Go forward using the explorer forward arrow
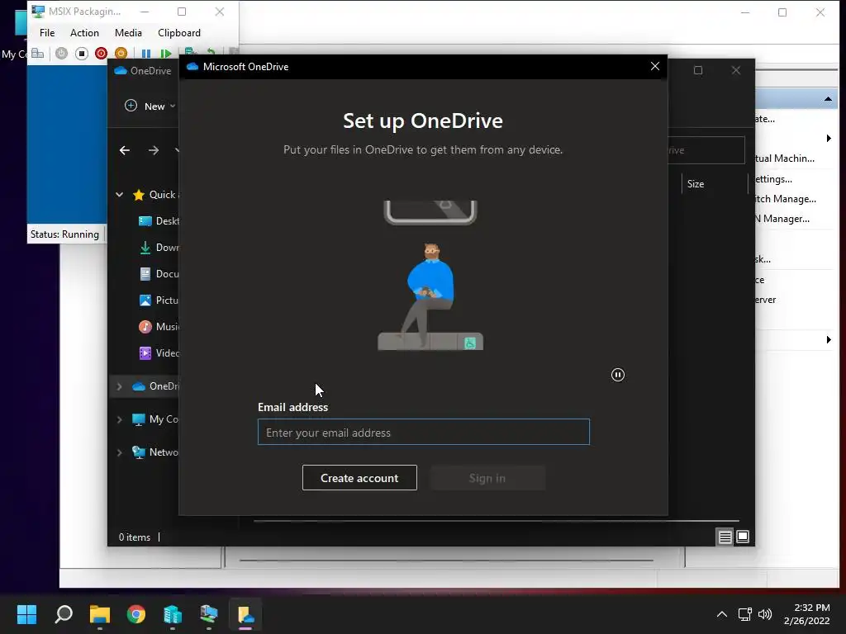Viewport: 846px width, 634px height. (154, 150)
